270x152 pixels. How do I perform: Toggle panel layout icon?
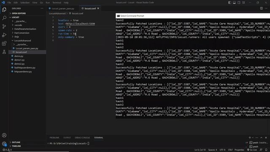(235, 3)
